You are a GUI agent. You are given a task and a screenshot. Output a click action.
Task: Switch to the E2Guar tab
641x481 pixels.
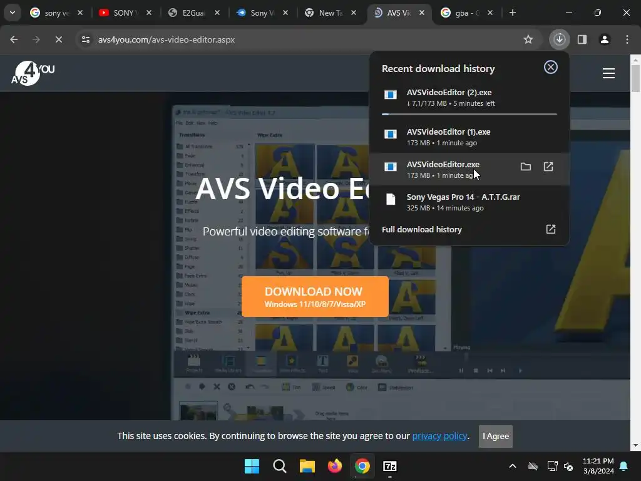[193, 13]
